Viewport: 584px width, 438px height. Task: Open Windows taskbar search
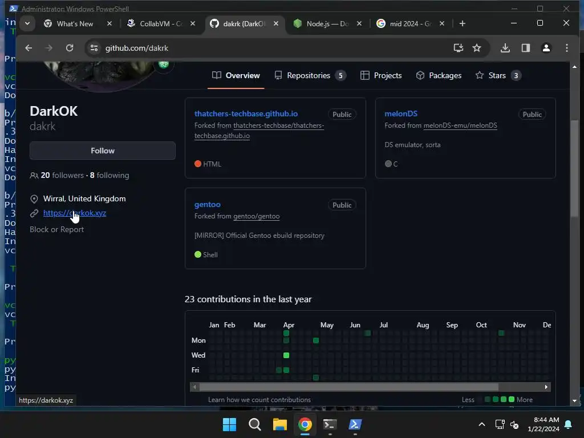[255, 424]
